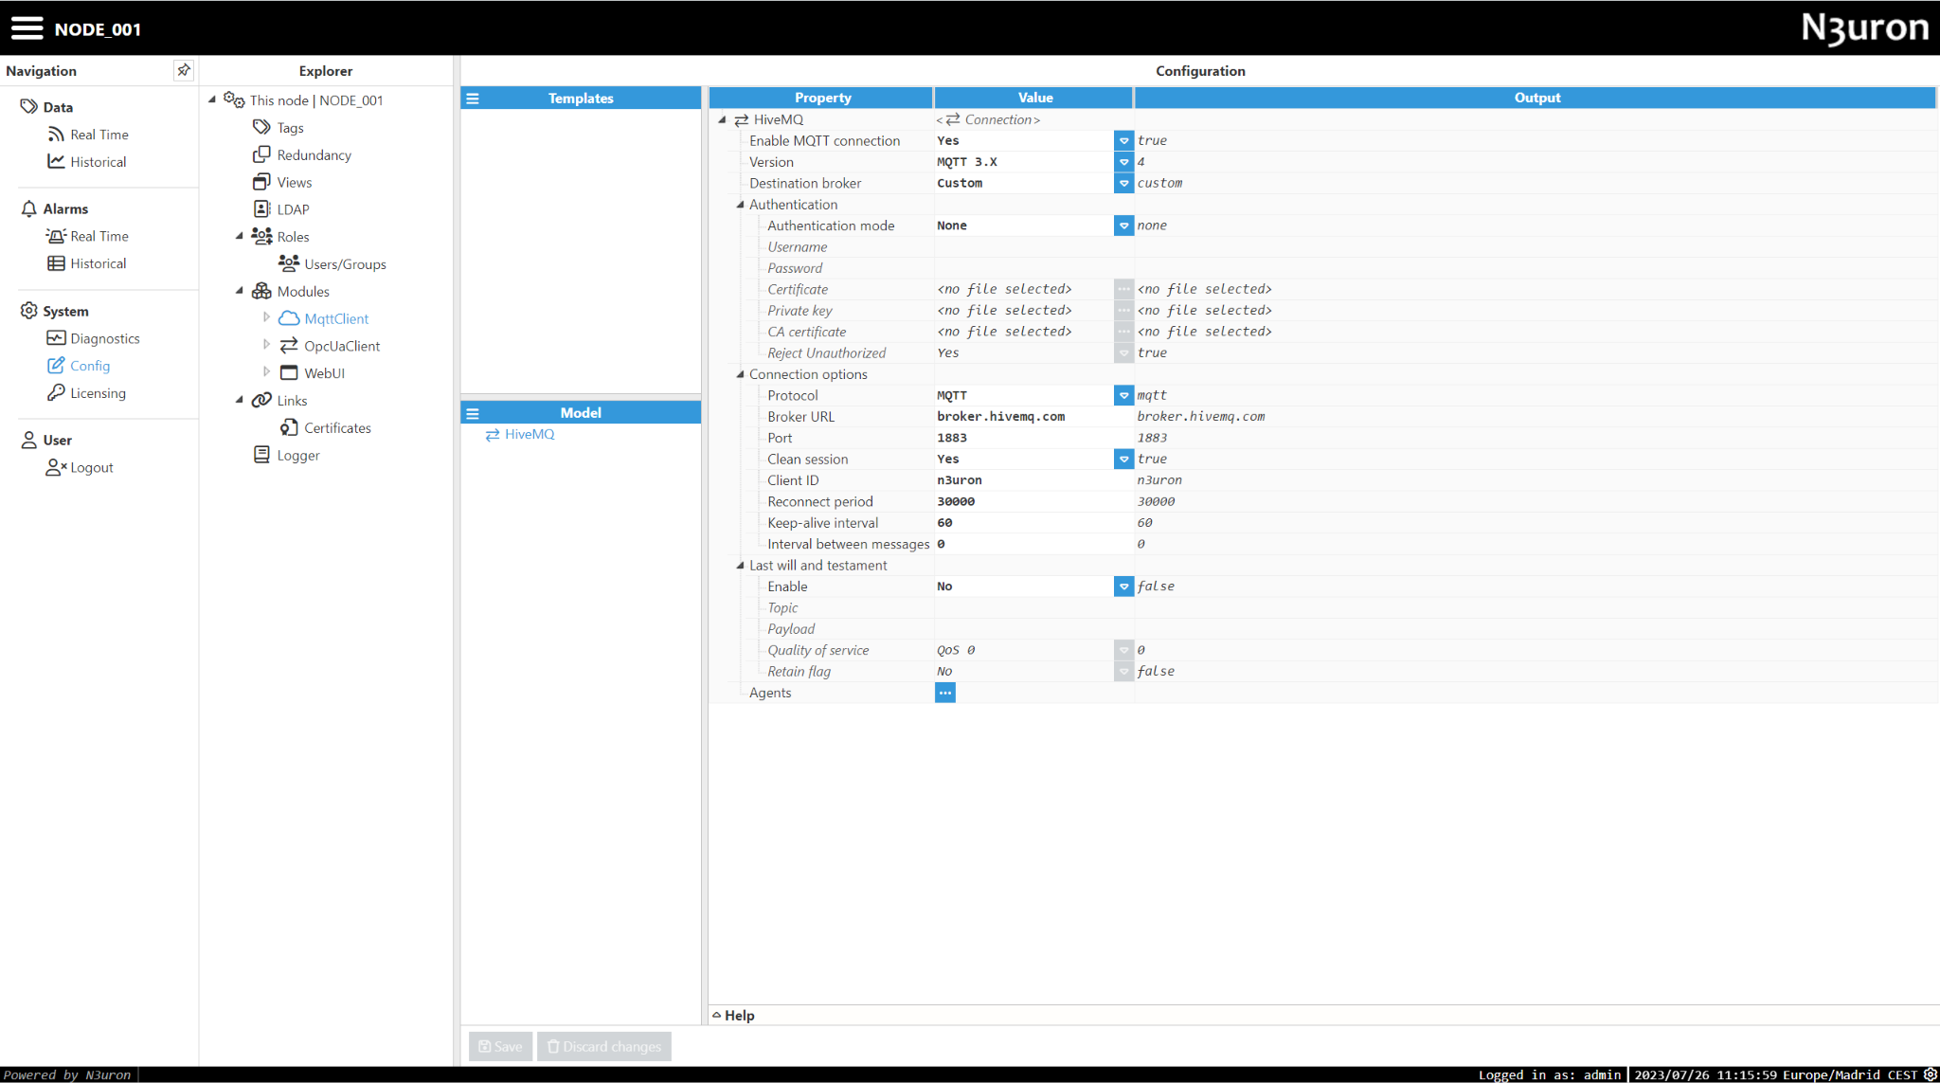Click the Save button

[500, 1046]
